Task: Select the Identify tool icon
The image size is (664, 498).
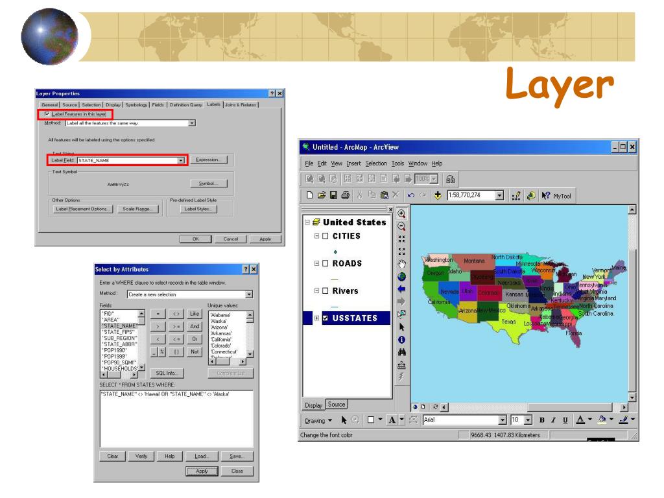Action: pyautogui.click(x=401, y=340)
